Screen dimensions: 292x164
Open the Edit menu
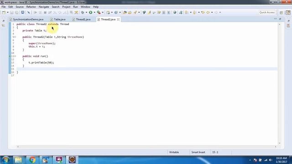pos(10,7)
